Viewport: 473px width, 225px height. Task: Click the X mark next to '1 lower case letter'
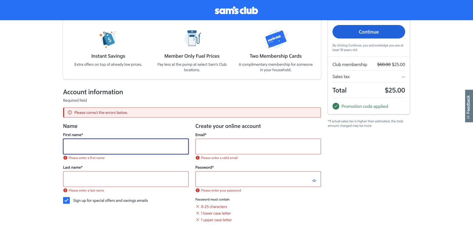(x=198, y=213)
